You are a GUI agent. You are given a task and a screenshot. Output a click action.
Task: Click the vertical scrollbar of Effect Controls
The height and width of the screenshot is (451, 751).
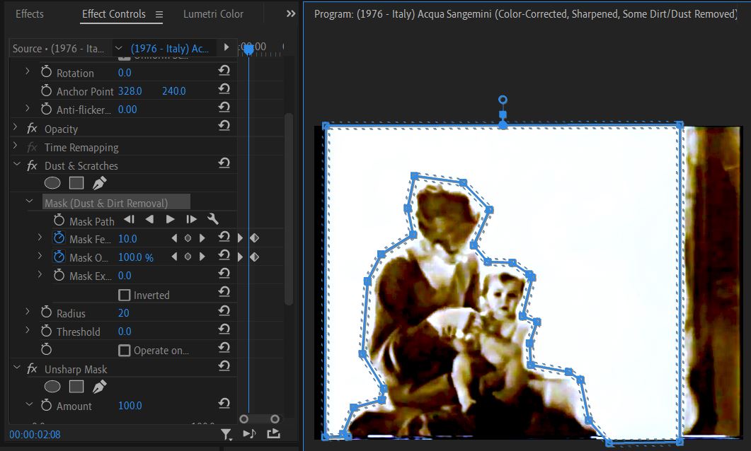(x=288, y=209)
